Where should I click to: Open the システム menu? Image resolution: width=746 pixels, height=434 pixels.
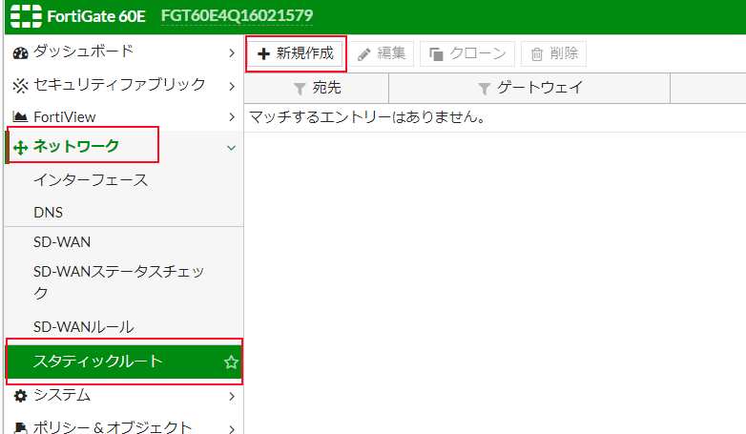124,396
